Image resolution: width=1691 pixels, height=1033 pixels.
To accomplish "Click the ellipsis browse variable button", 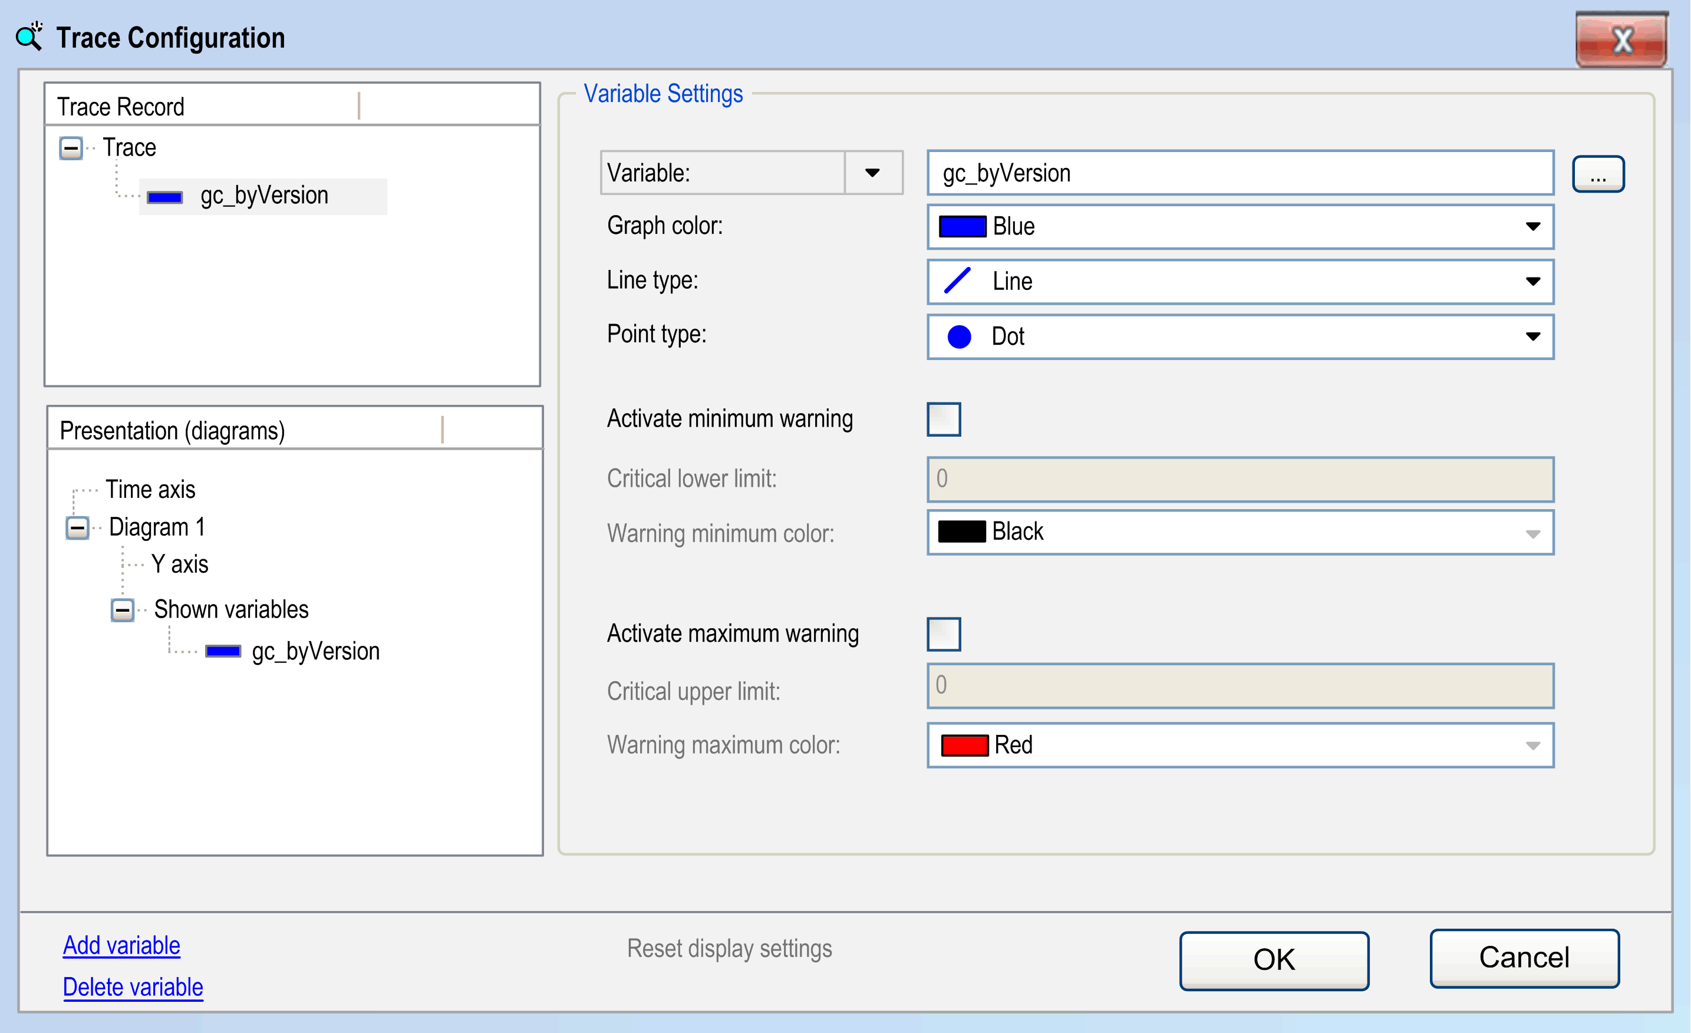I will (x=1598, y=174).
